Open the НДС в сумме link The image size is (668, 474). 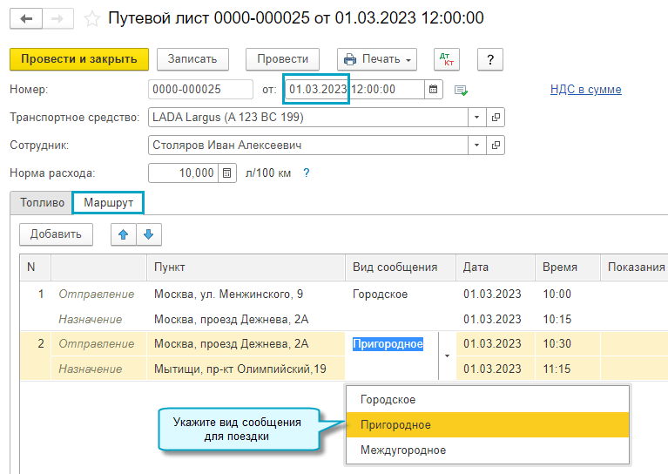(585, 89)
